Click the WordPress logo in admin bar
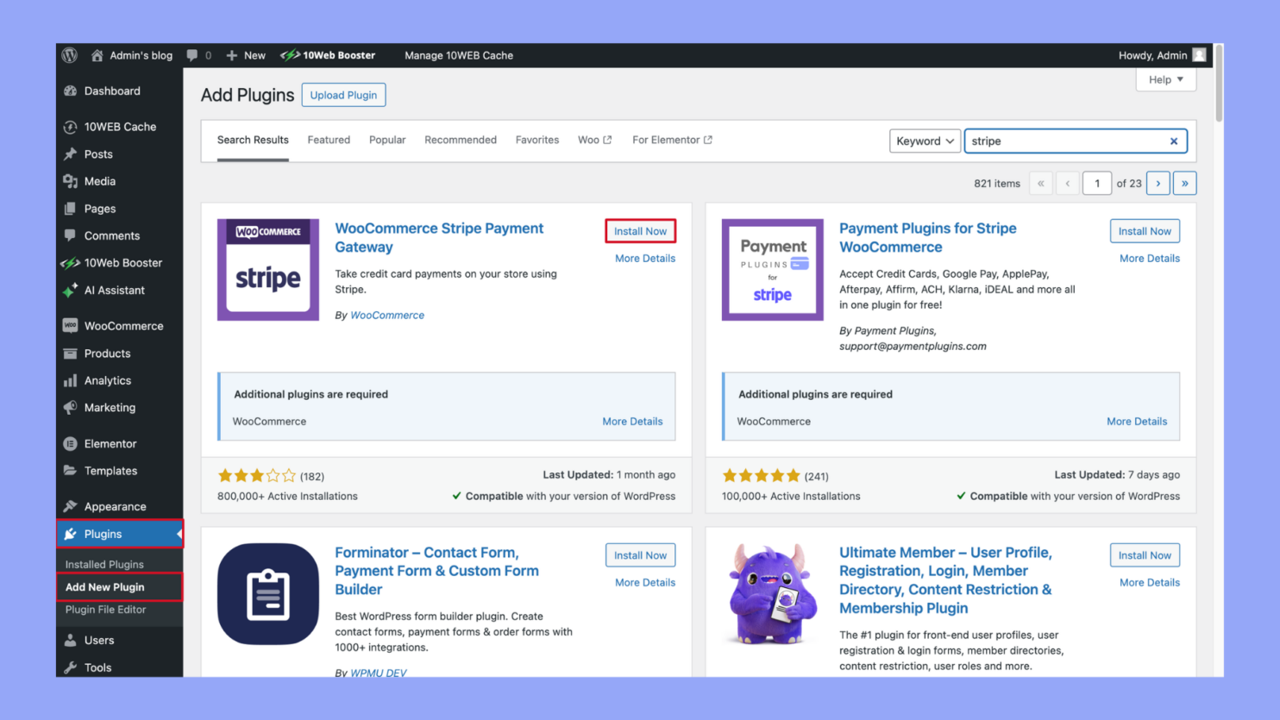 click(68, 54)
